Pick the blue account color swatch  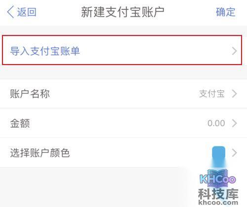click(218, 153)
